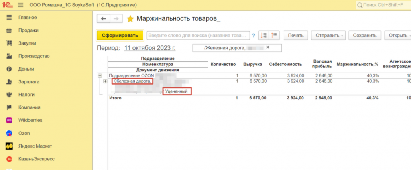The width and height of the screenshot is (411, 170).
Task: Collapse the Подразделение OZON group
Action: click(x=100, y=75)
